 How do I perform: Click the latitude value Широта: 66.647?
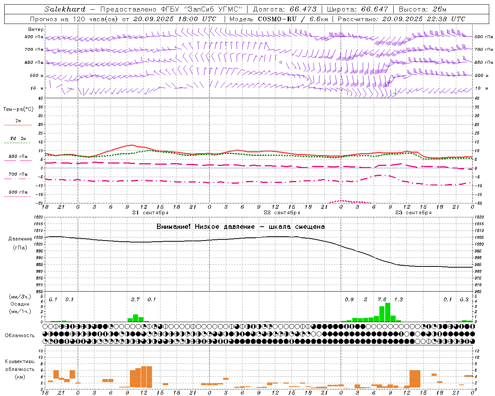(x=358, y=9)
